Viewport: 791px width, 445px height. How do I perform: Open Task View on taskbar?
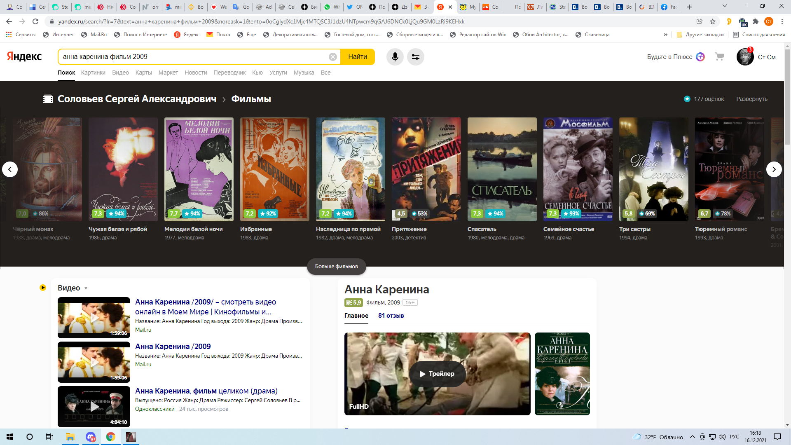(x=49, y=437)
